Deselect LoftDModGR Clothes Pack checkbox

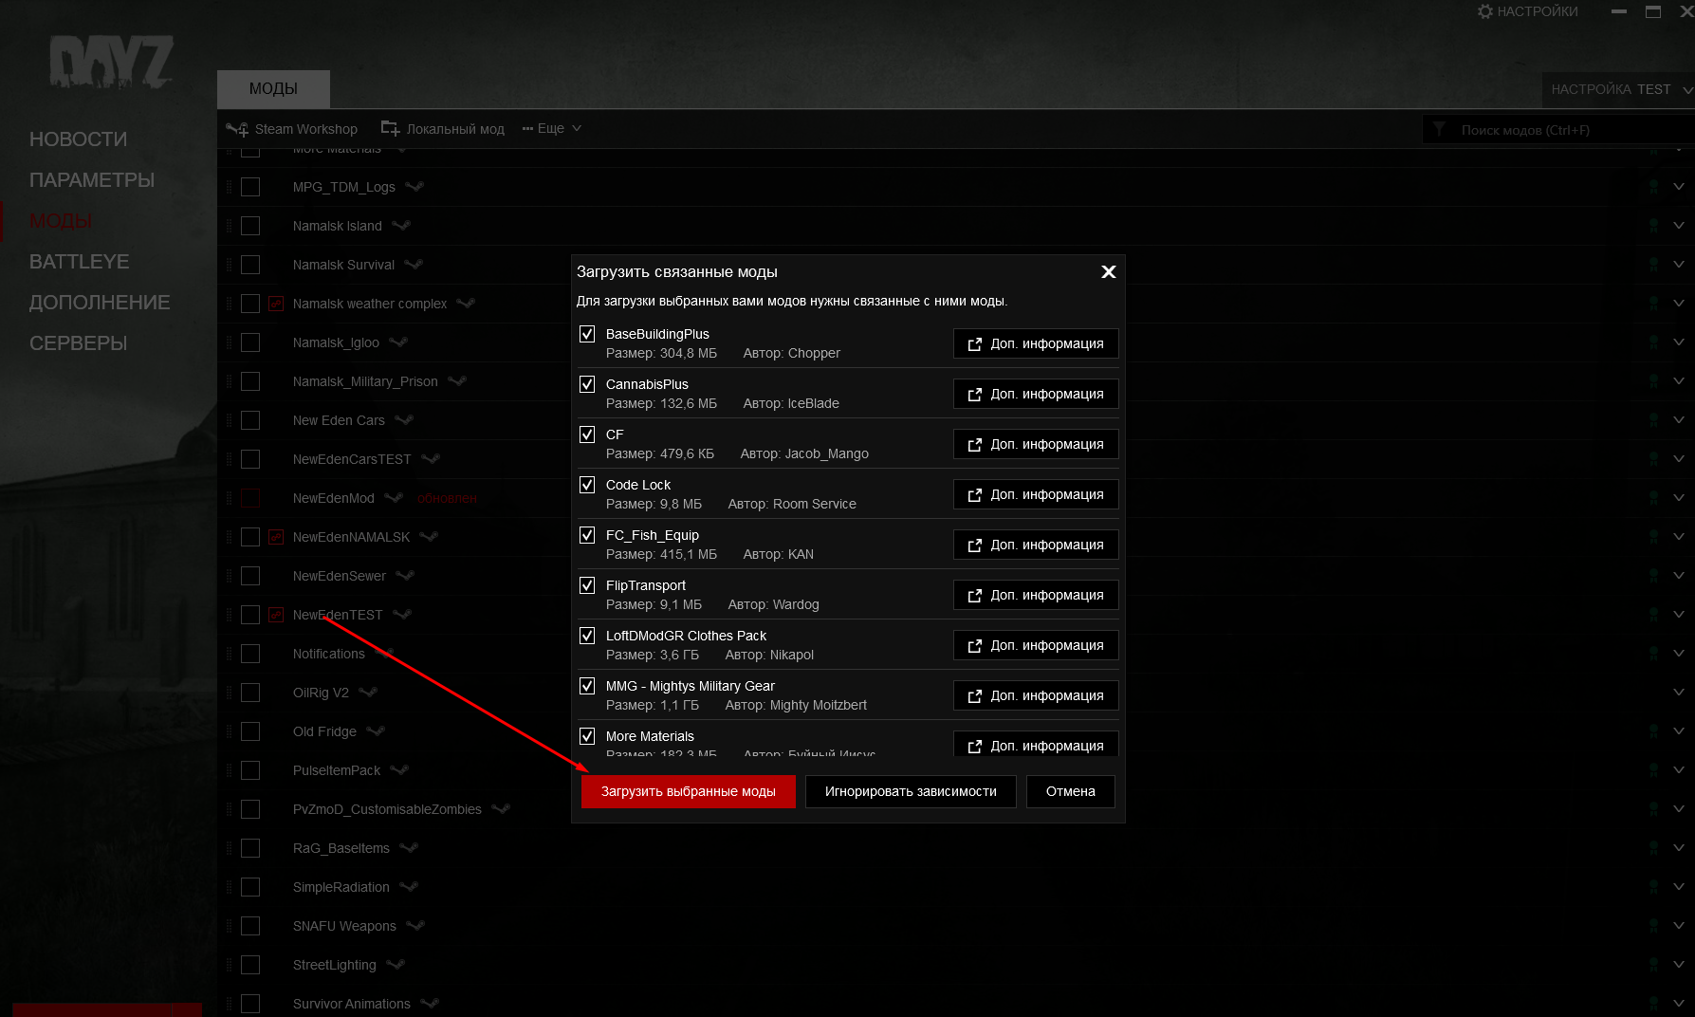coord(587,636)
